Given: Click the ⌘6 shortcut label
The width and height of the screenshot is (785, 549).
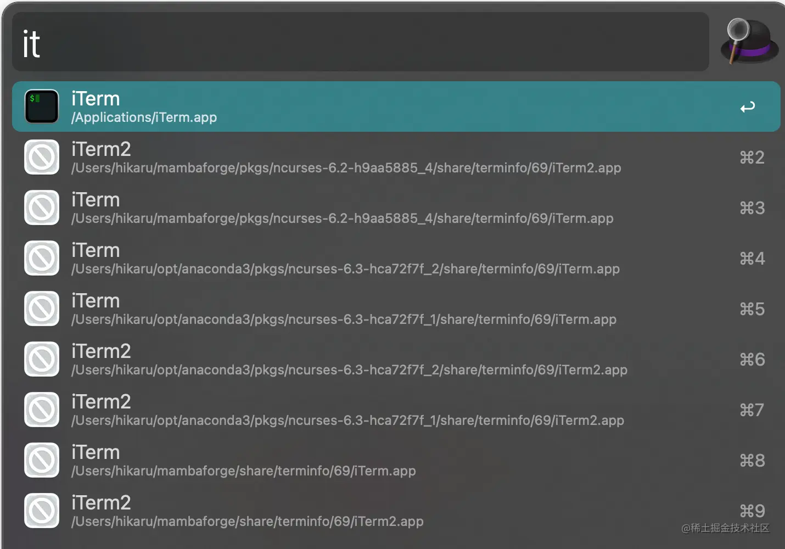Looking at the screenshot, I should tap(752, 360).
